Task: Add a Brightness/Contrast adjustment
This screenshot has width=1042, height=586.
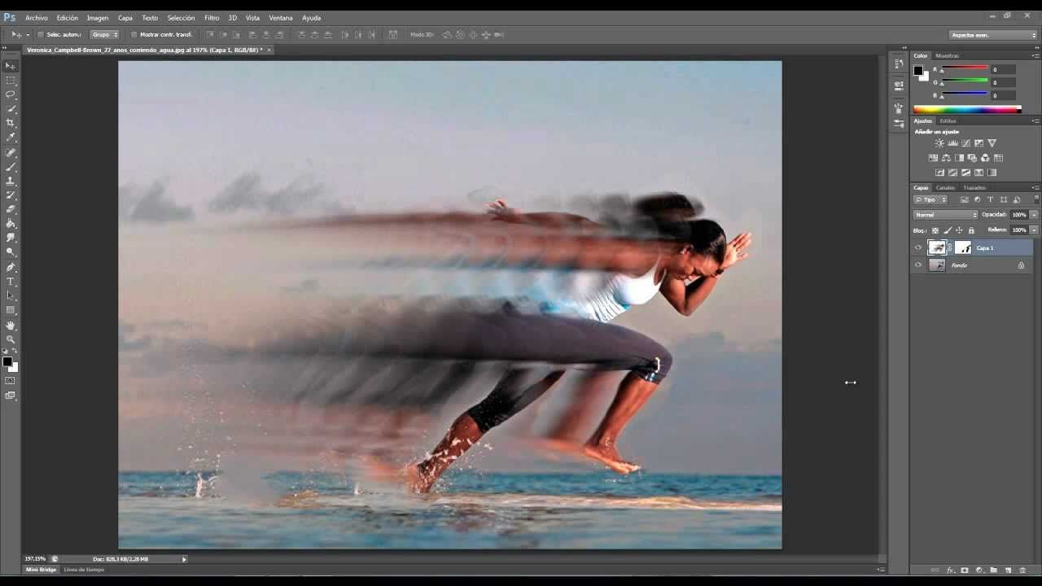Action: click(939, 143)
